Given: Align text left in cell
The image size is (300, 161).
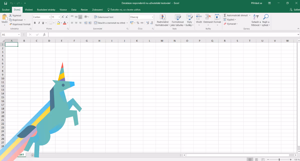Looking at the screenshot, I should click(72, 23).
